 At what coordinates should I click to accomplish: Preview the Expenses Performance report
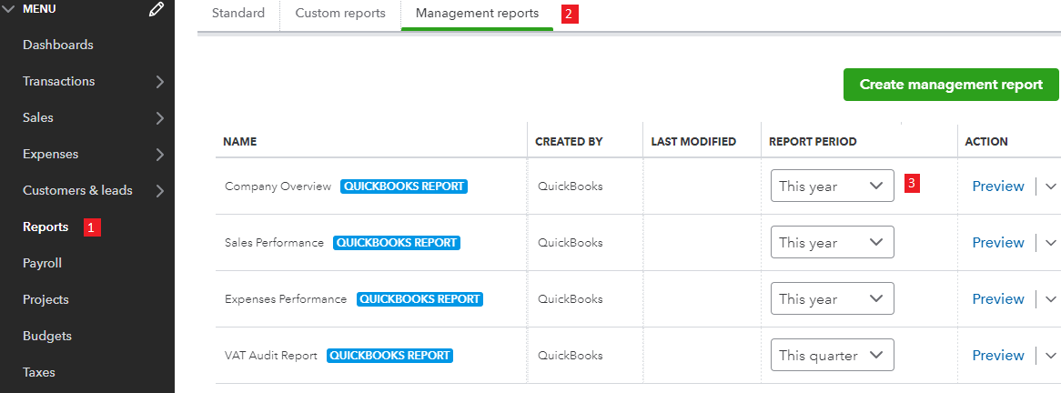tap(997, 299)
